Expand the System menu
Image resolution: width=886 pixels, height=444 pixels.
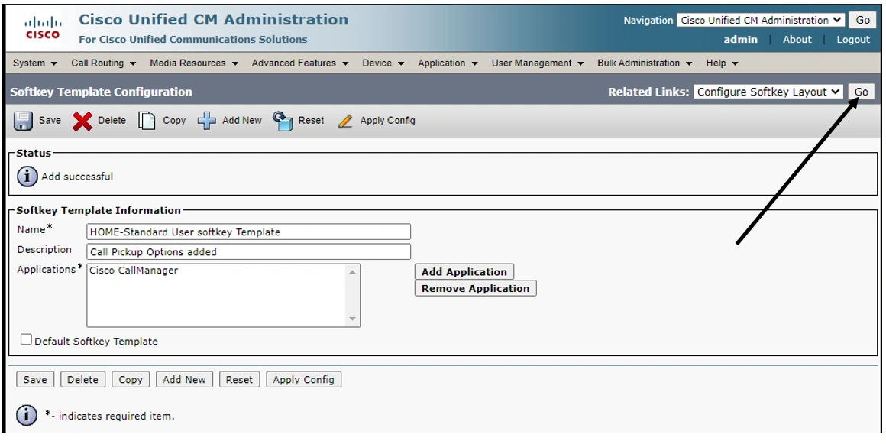pos(35,63)
